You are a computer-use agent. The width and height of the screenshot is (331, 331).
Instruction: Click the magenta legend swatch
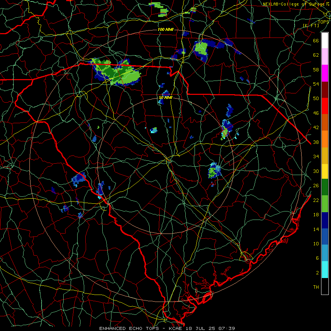[x=325, y=73]
